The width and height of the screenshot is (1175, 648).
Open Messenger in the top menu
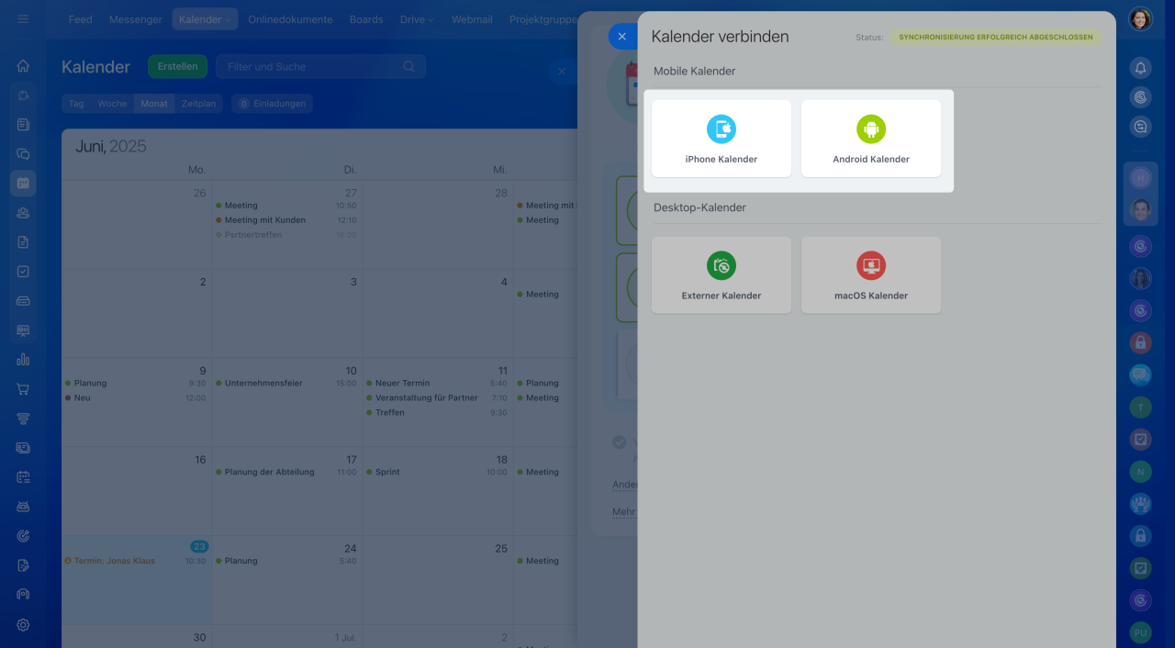[136, 19]
